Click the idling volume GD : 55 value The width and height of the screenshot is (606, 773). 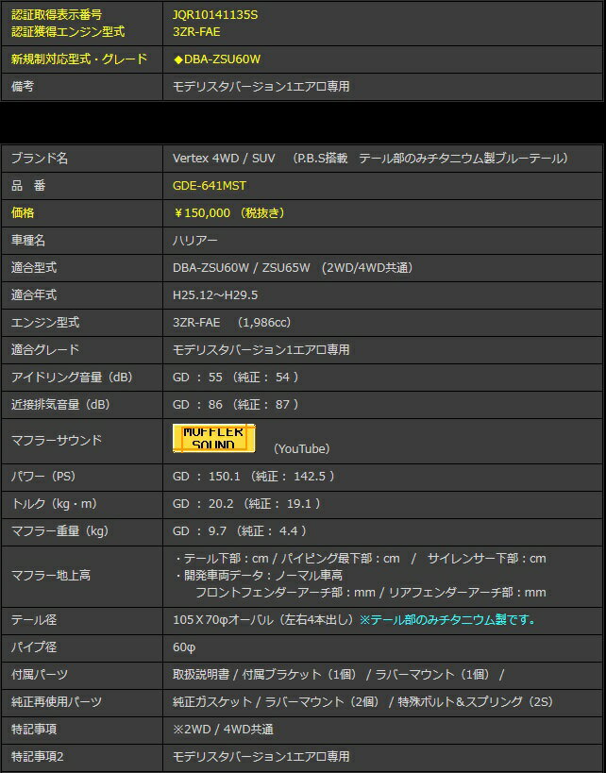pyautogui.click(x=197, y=378)
